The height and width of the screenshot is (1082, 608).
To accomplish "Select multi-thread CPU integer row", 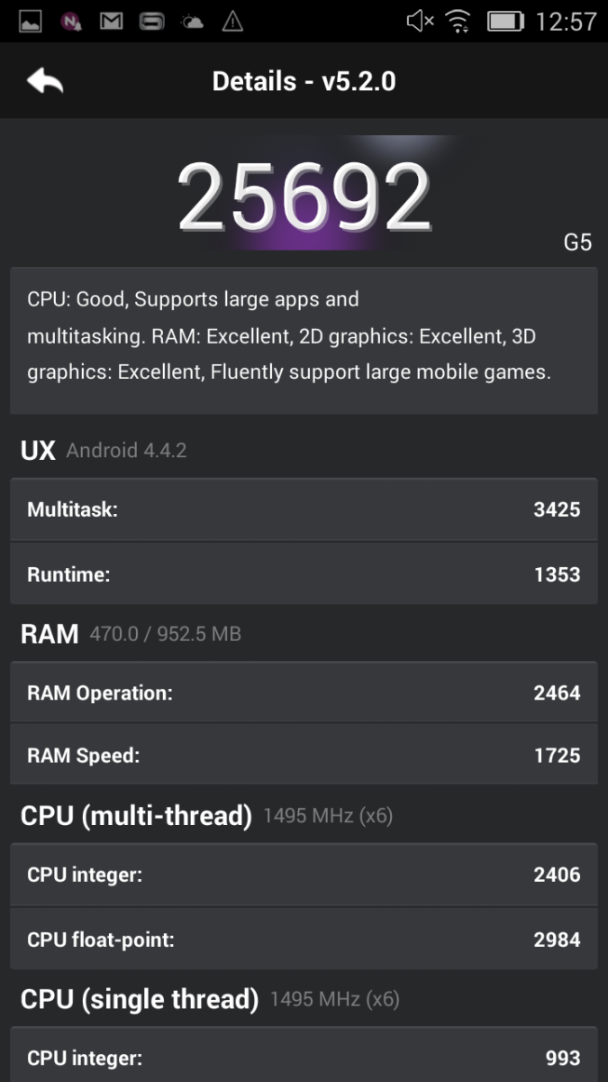I will click(304, 875).
